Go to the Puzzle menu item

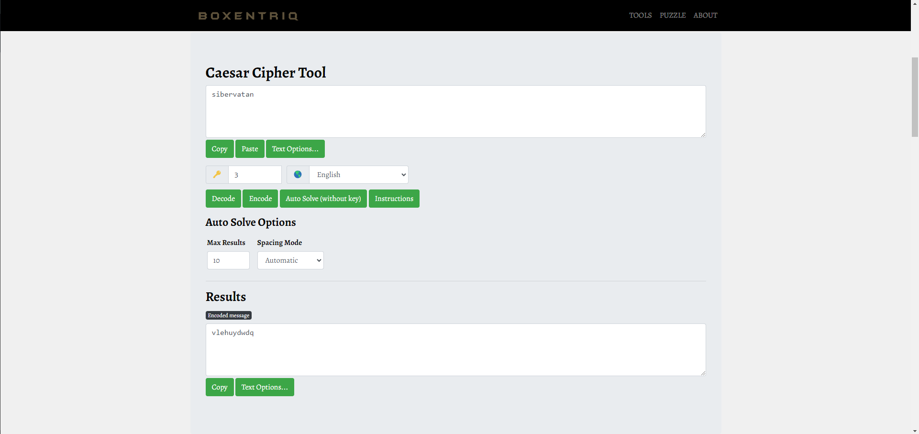click(x=672, y=15)
